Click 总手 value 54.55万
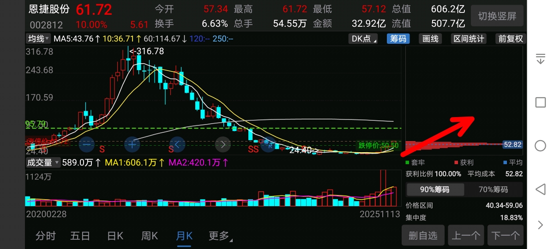 [290, 24]
